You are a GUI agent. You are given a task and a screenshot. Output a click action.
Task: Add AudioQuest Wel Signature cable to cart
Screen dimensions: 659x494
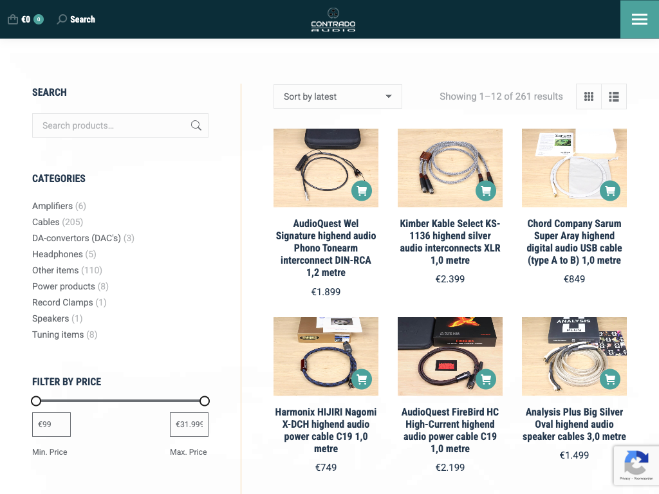click(362, 190)
